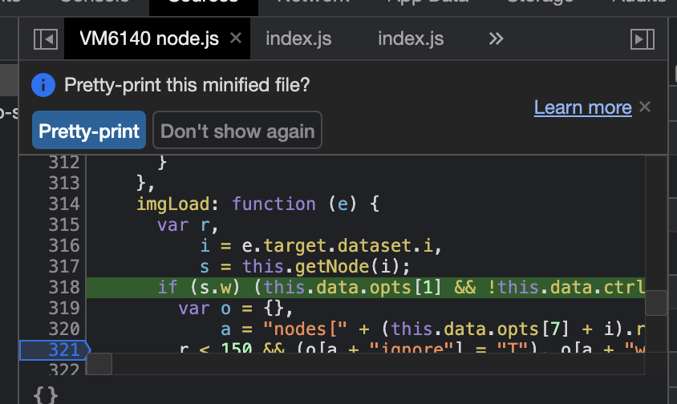677x404 pixels.
Task: Set a breakpoint on line 316
Action: pos(64,245)
